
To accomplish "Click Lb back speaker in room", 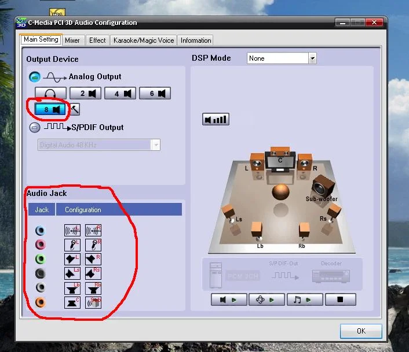I will tap(257, 231).
